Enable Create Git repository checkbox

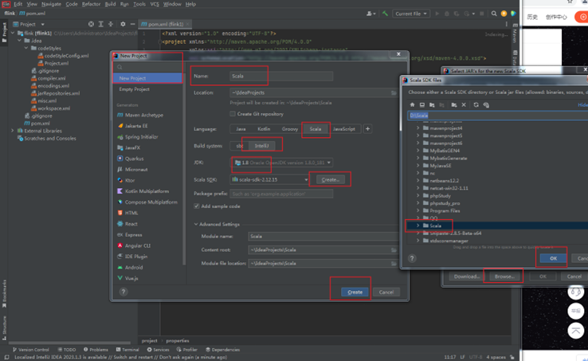[233, 114]
